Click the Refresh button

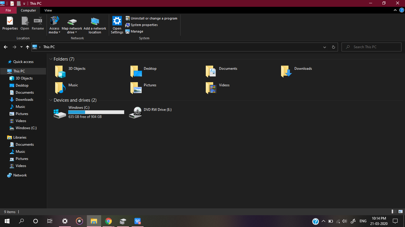[333, 47]
